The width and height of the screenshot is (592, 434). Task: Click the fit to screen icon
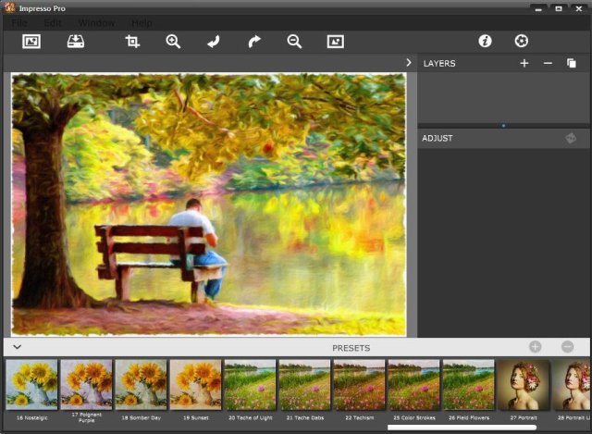tap(335, 42)
